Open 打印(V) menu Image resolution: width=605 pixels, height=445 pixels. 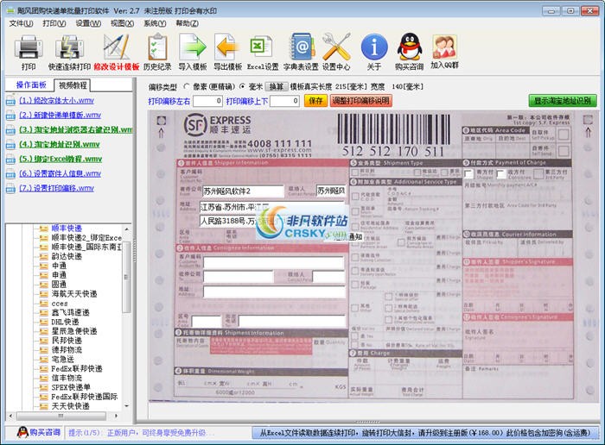[54, 23]
